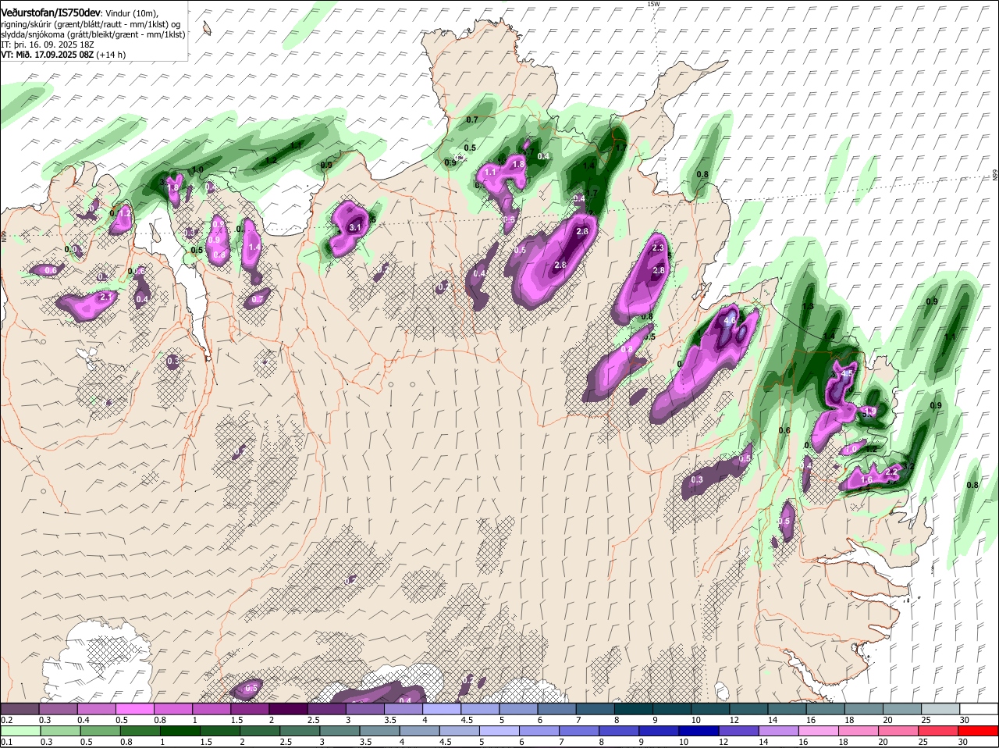Viewport: 999px width, 748px height.
Task: Click palest green first swatch of rain scale
Action: (x=20, y=731)
